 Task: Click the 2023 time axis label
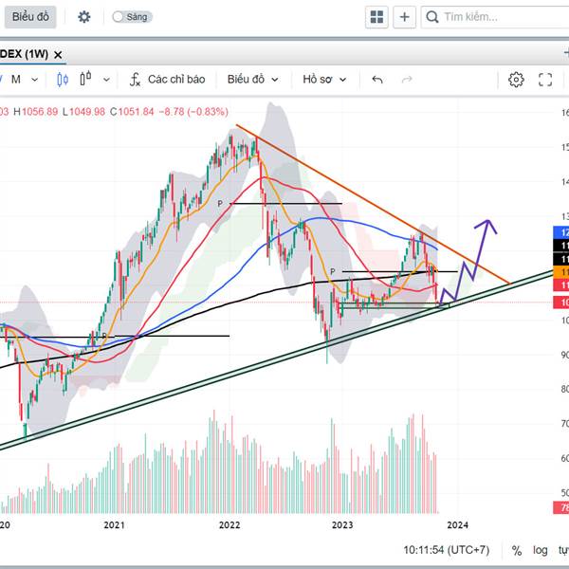[x=342, y=524]
